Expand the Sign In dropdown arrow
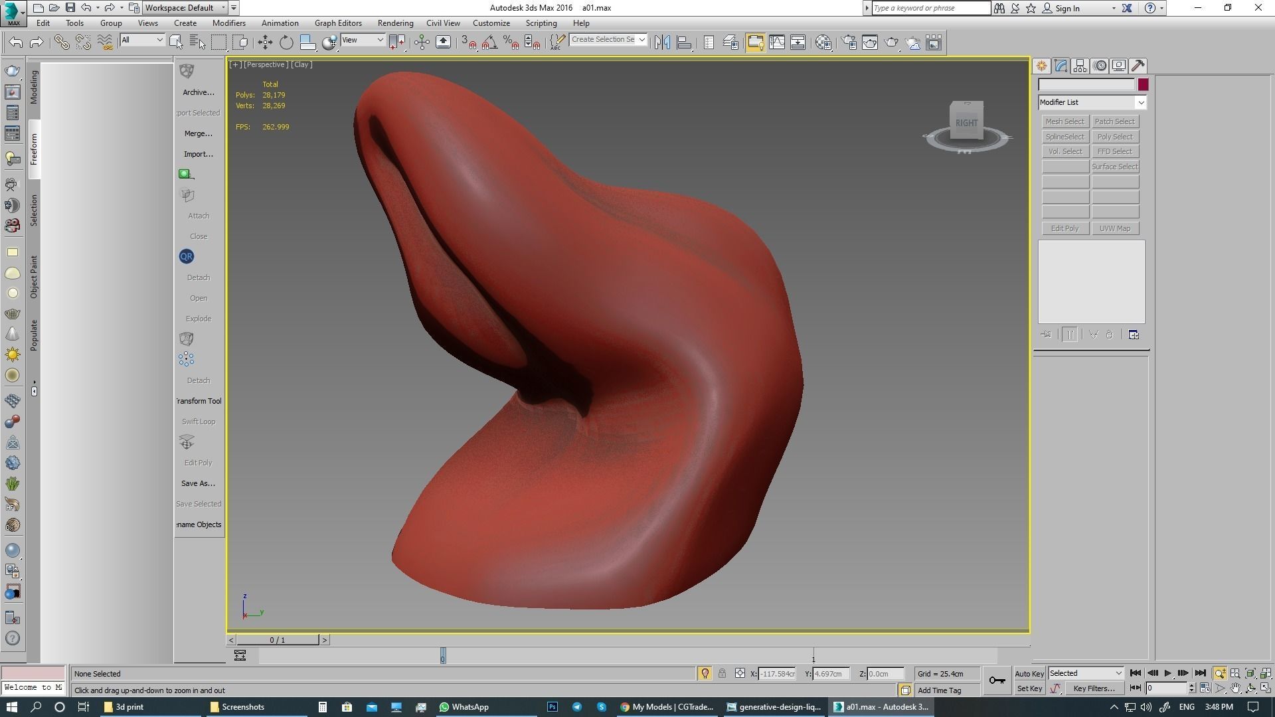Image resolution: width=1275 pixels, height=717 pixels. (1114, 8)
